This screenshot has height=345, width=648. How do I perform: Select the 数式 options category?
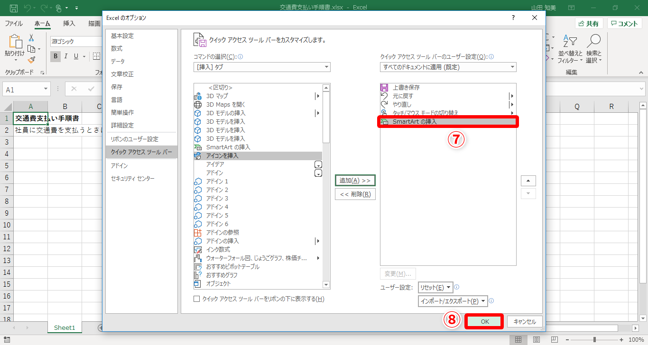(x=142, y=49)
